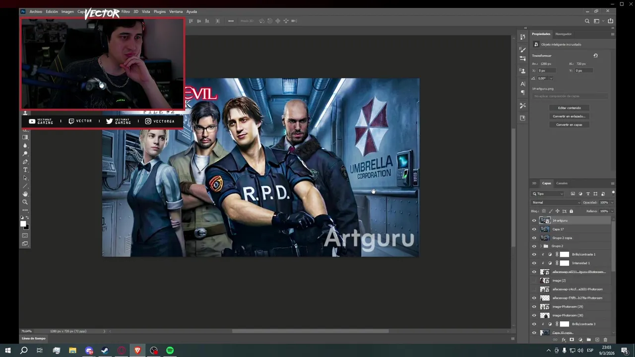Open the Properties panel menu
Image resolution: width=635 pixels, height=357 pixels.
[x=612, y=34]
